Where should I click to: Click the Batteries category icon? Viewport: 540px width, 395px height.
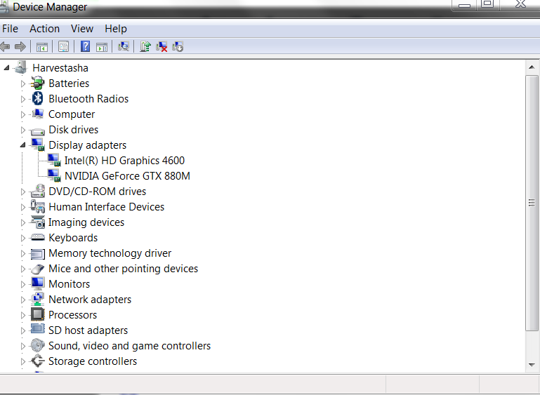(37, 83)
